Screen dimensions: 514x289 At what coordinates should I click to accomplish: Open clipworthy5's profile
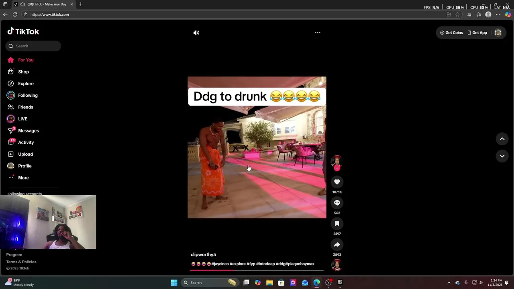pos(203,254)
